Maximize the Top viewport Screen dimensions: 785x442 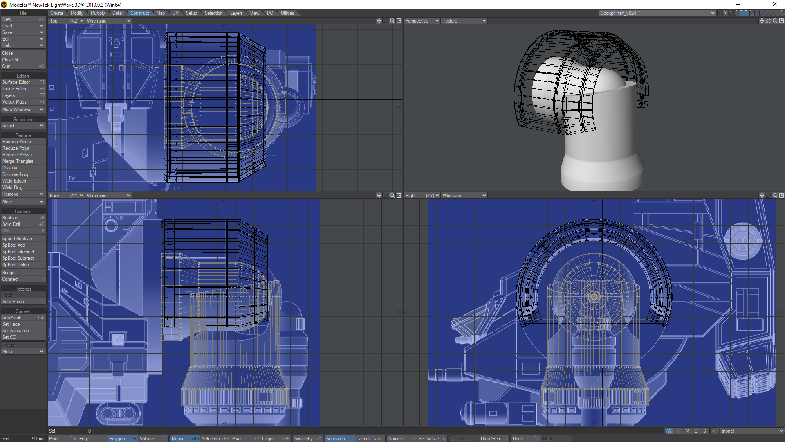(x=399, y=21)
